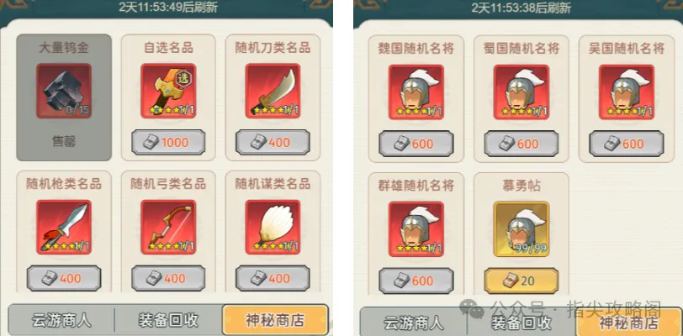
Task: Buy 自选名品 for 1000 tickets
Action: [168, 142]
